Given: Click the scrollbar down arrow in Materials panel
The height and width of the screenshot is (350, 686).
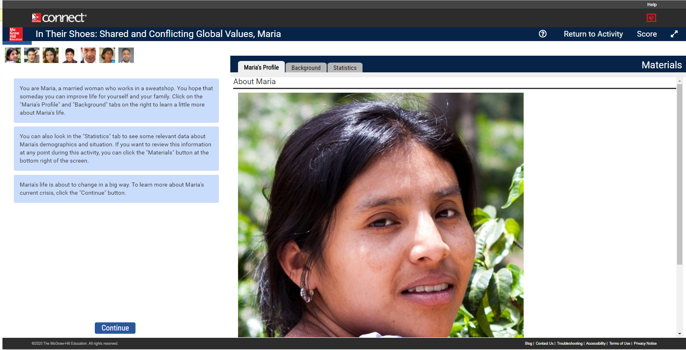Looking at the screenshot, I should click(x=679, y=334).
